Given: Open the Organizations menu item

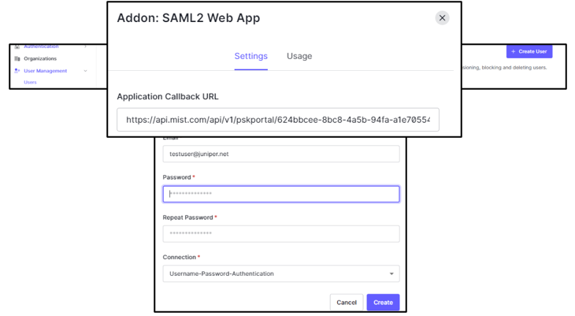Looking at the screenshot, I should click(x=40, y=58).
